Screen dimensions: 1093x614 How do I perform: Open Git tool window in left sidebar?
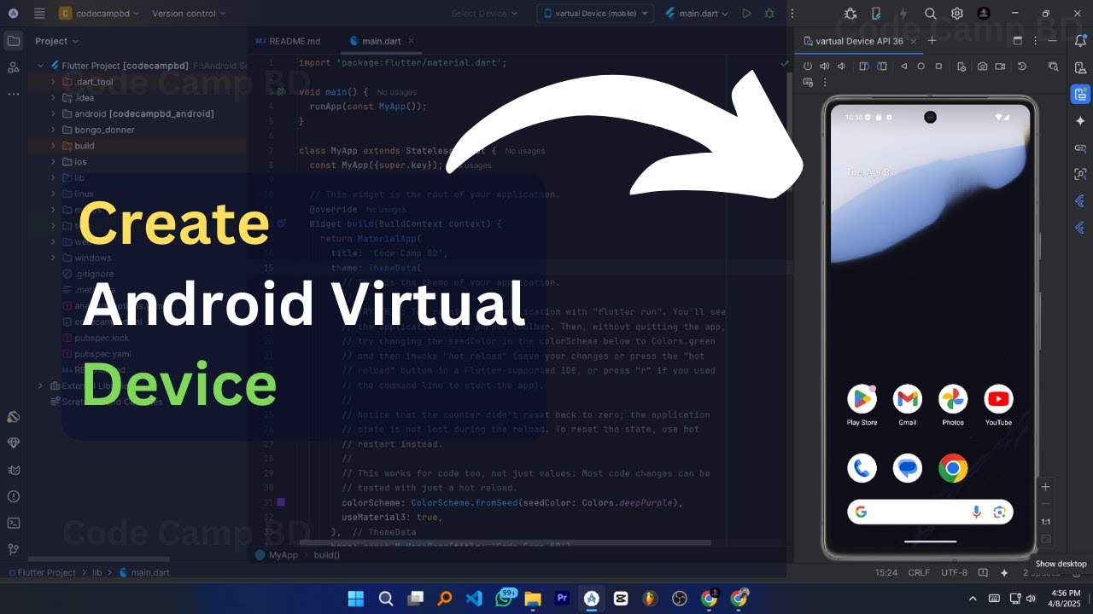click(13, 549)
